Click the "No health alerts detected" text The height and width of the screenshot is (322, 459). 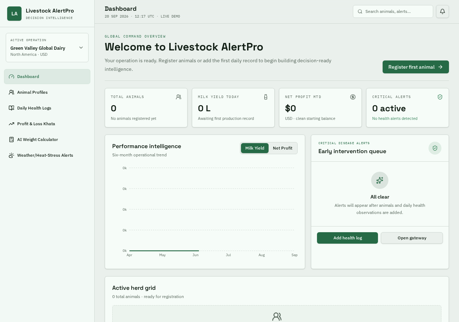click(395, 118)
